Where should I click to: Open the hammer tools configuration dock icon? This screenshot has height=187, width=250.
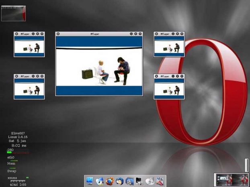tap(160, 181)
